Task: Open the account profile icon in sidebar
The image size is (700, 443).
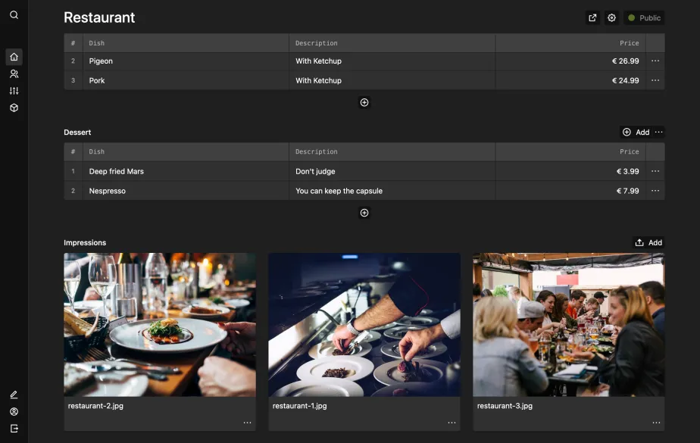Action: tap(14, 412)
